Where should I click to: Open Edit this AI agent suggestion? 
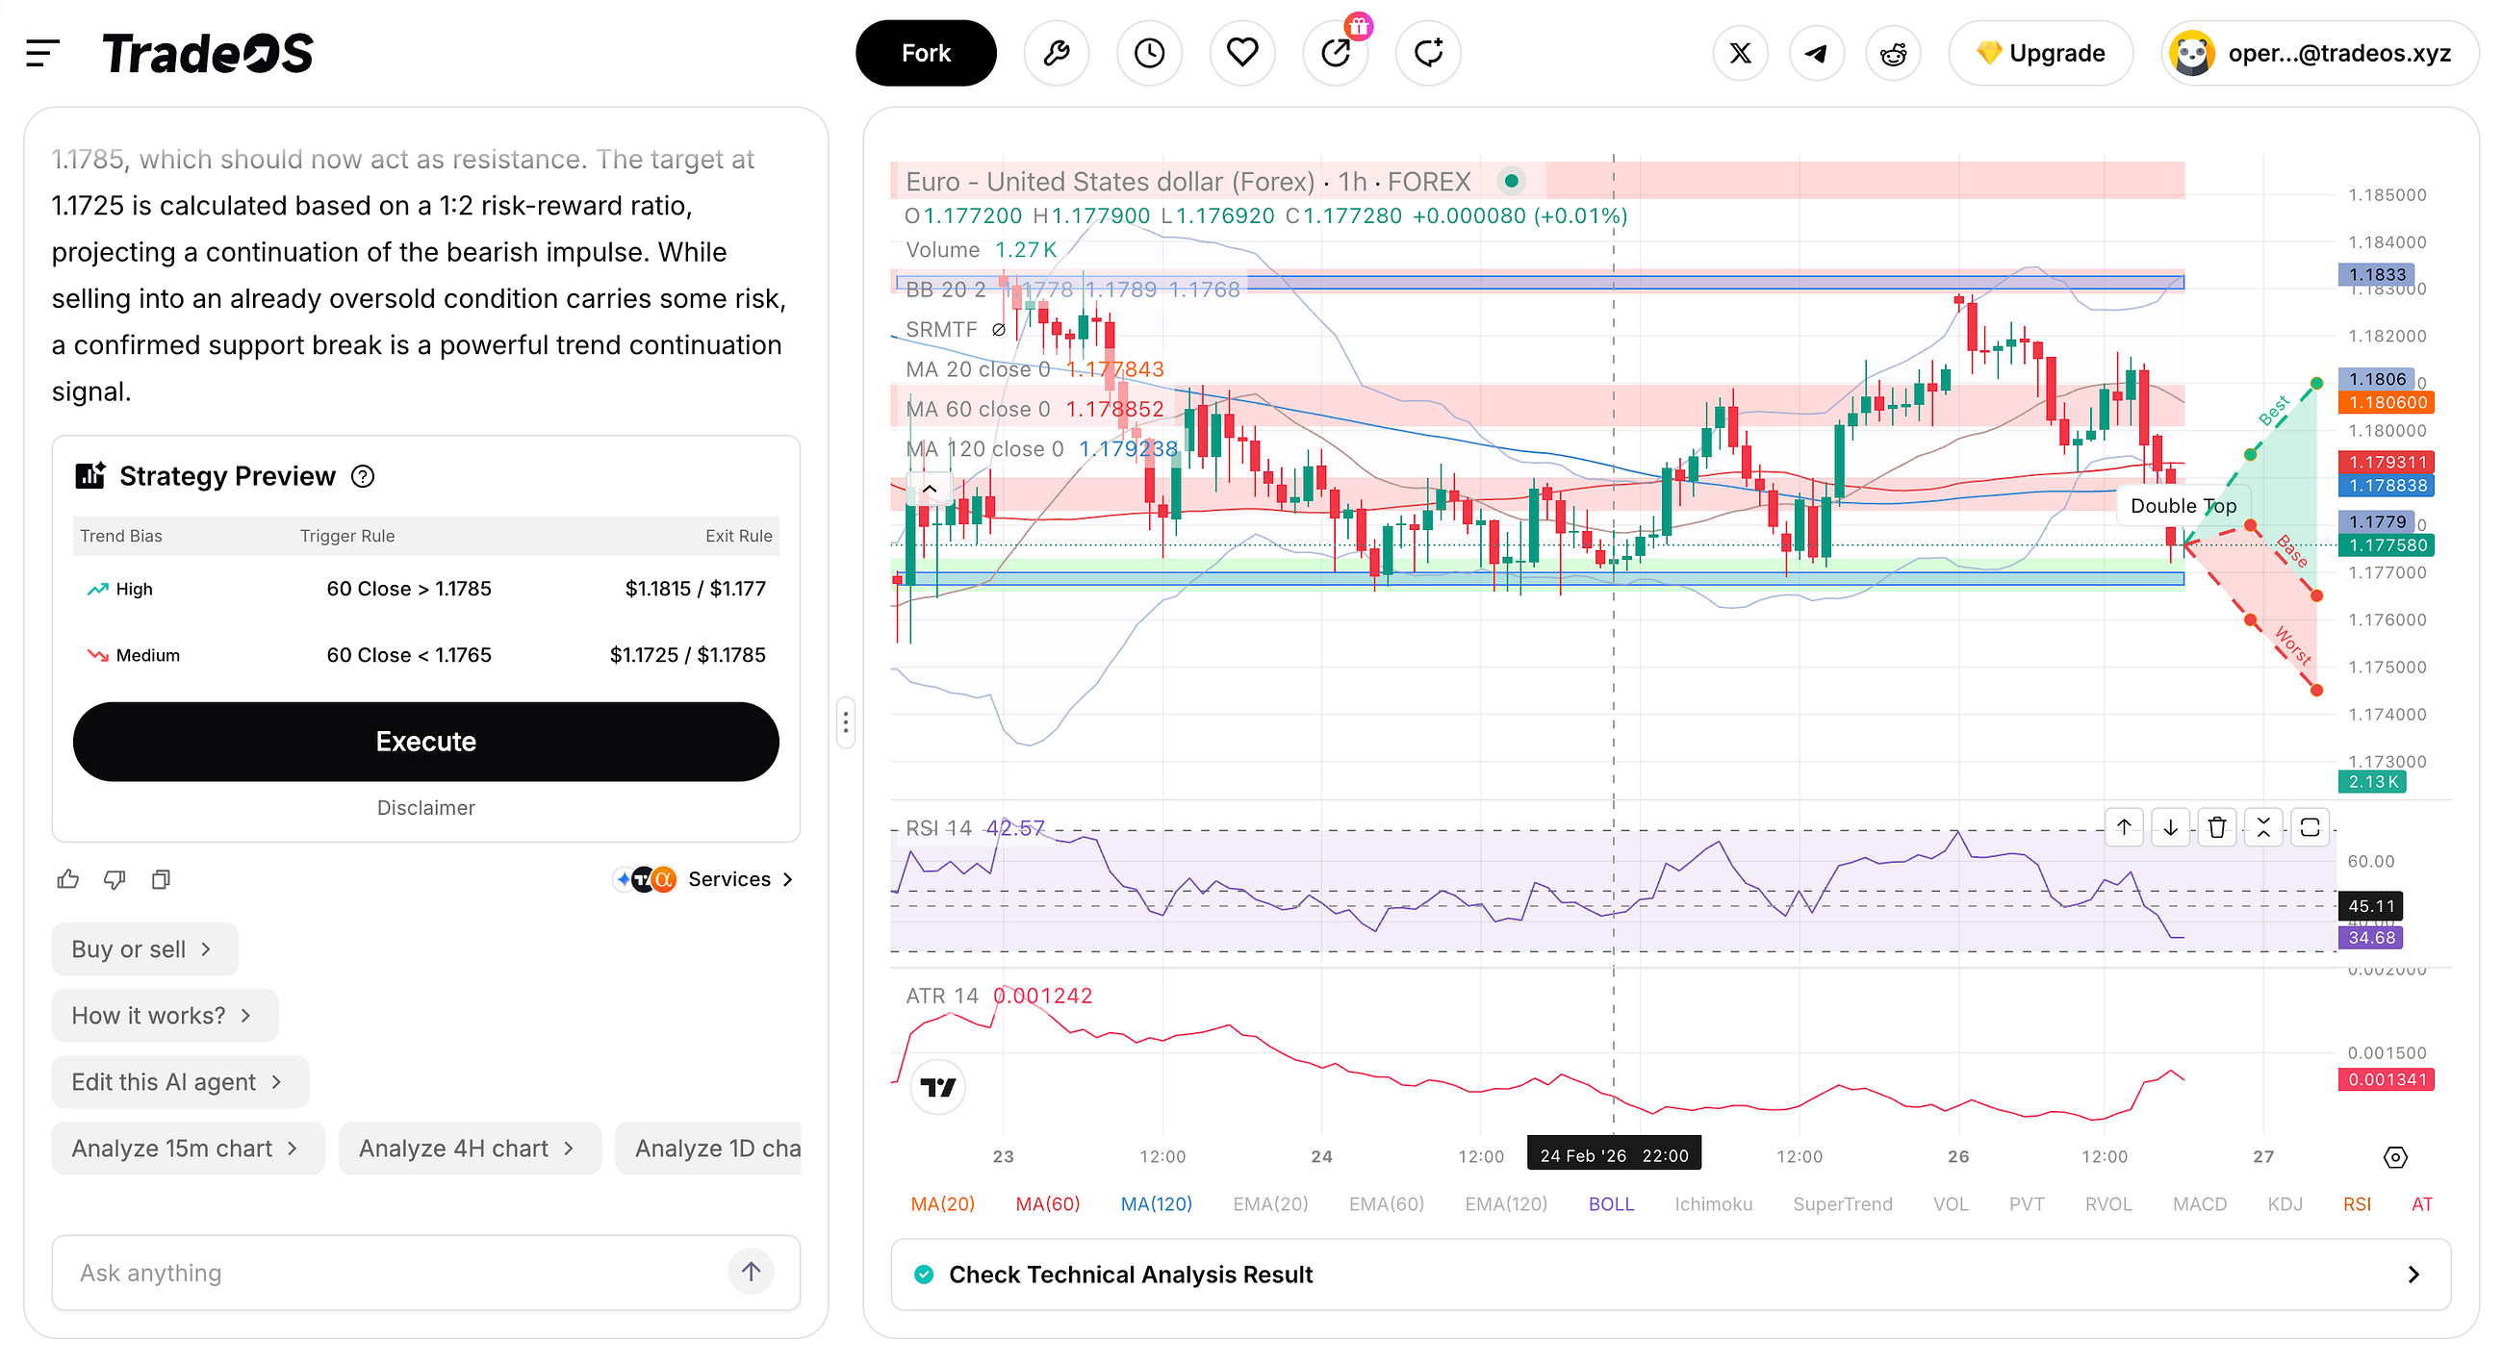pyautogui.click(x=180, y=1082)
